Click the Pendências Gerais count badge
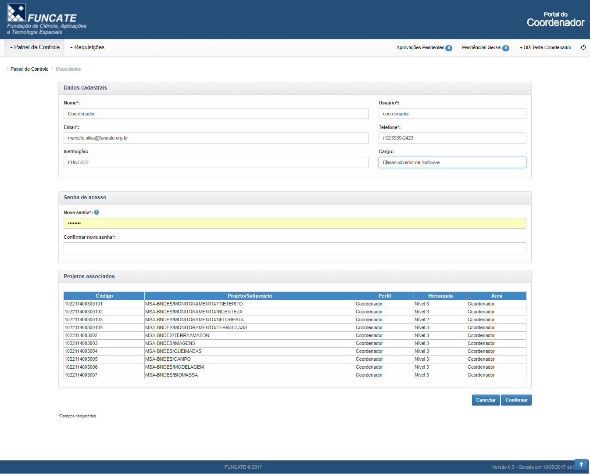 [505, 48]
